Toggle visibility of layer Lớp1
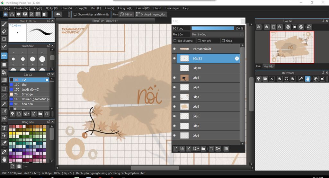This screenshot has width=329, height=178. 174,136
